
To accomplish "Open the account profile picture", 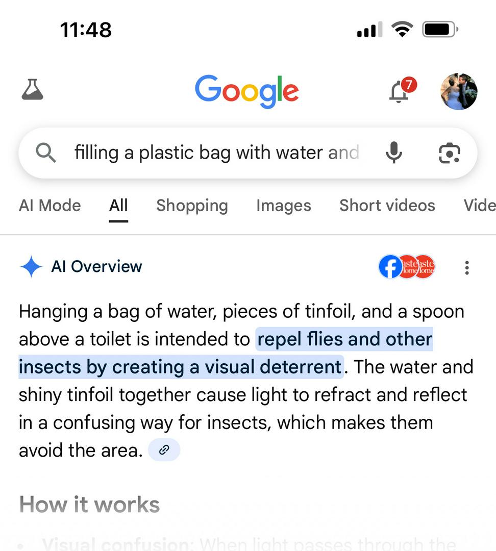I will tap(458, 91).
